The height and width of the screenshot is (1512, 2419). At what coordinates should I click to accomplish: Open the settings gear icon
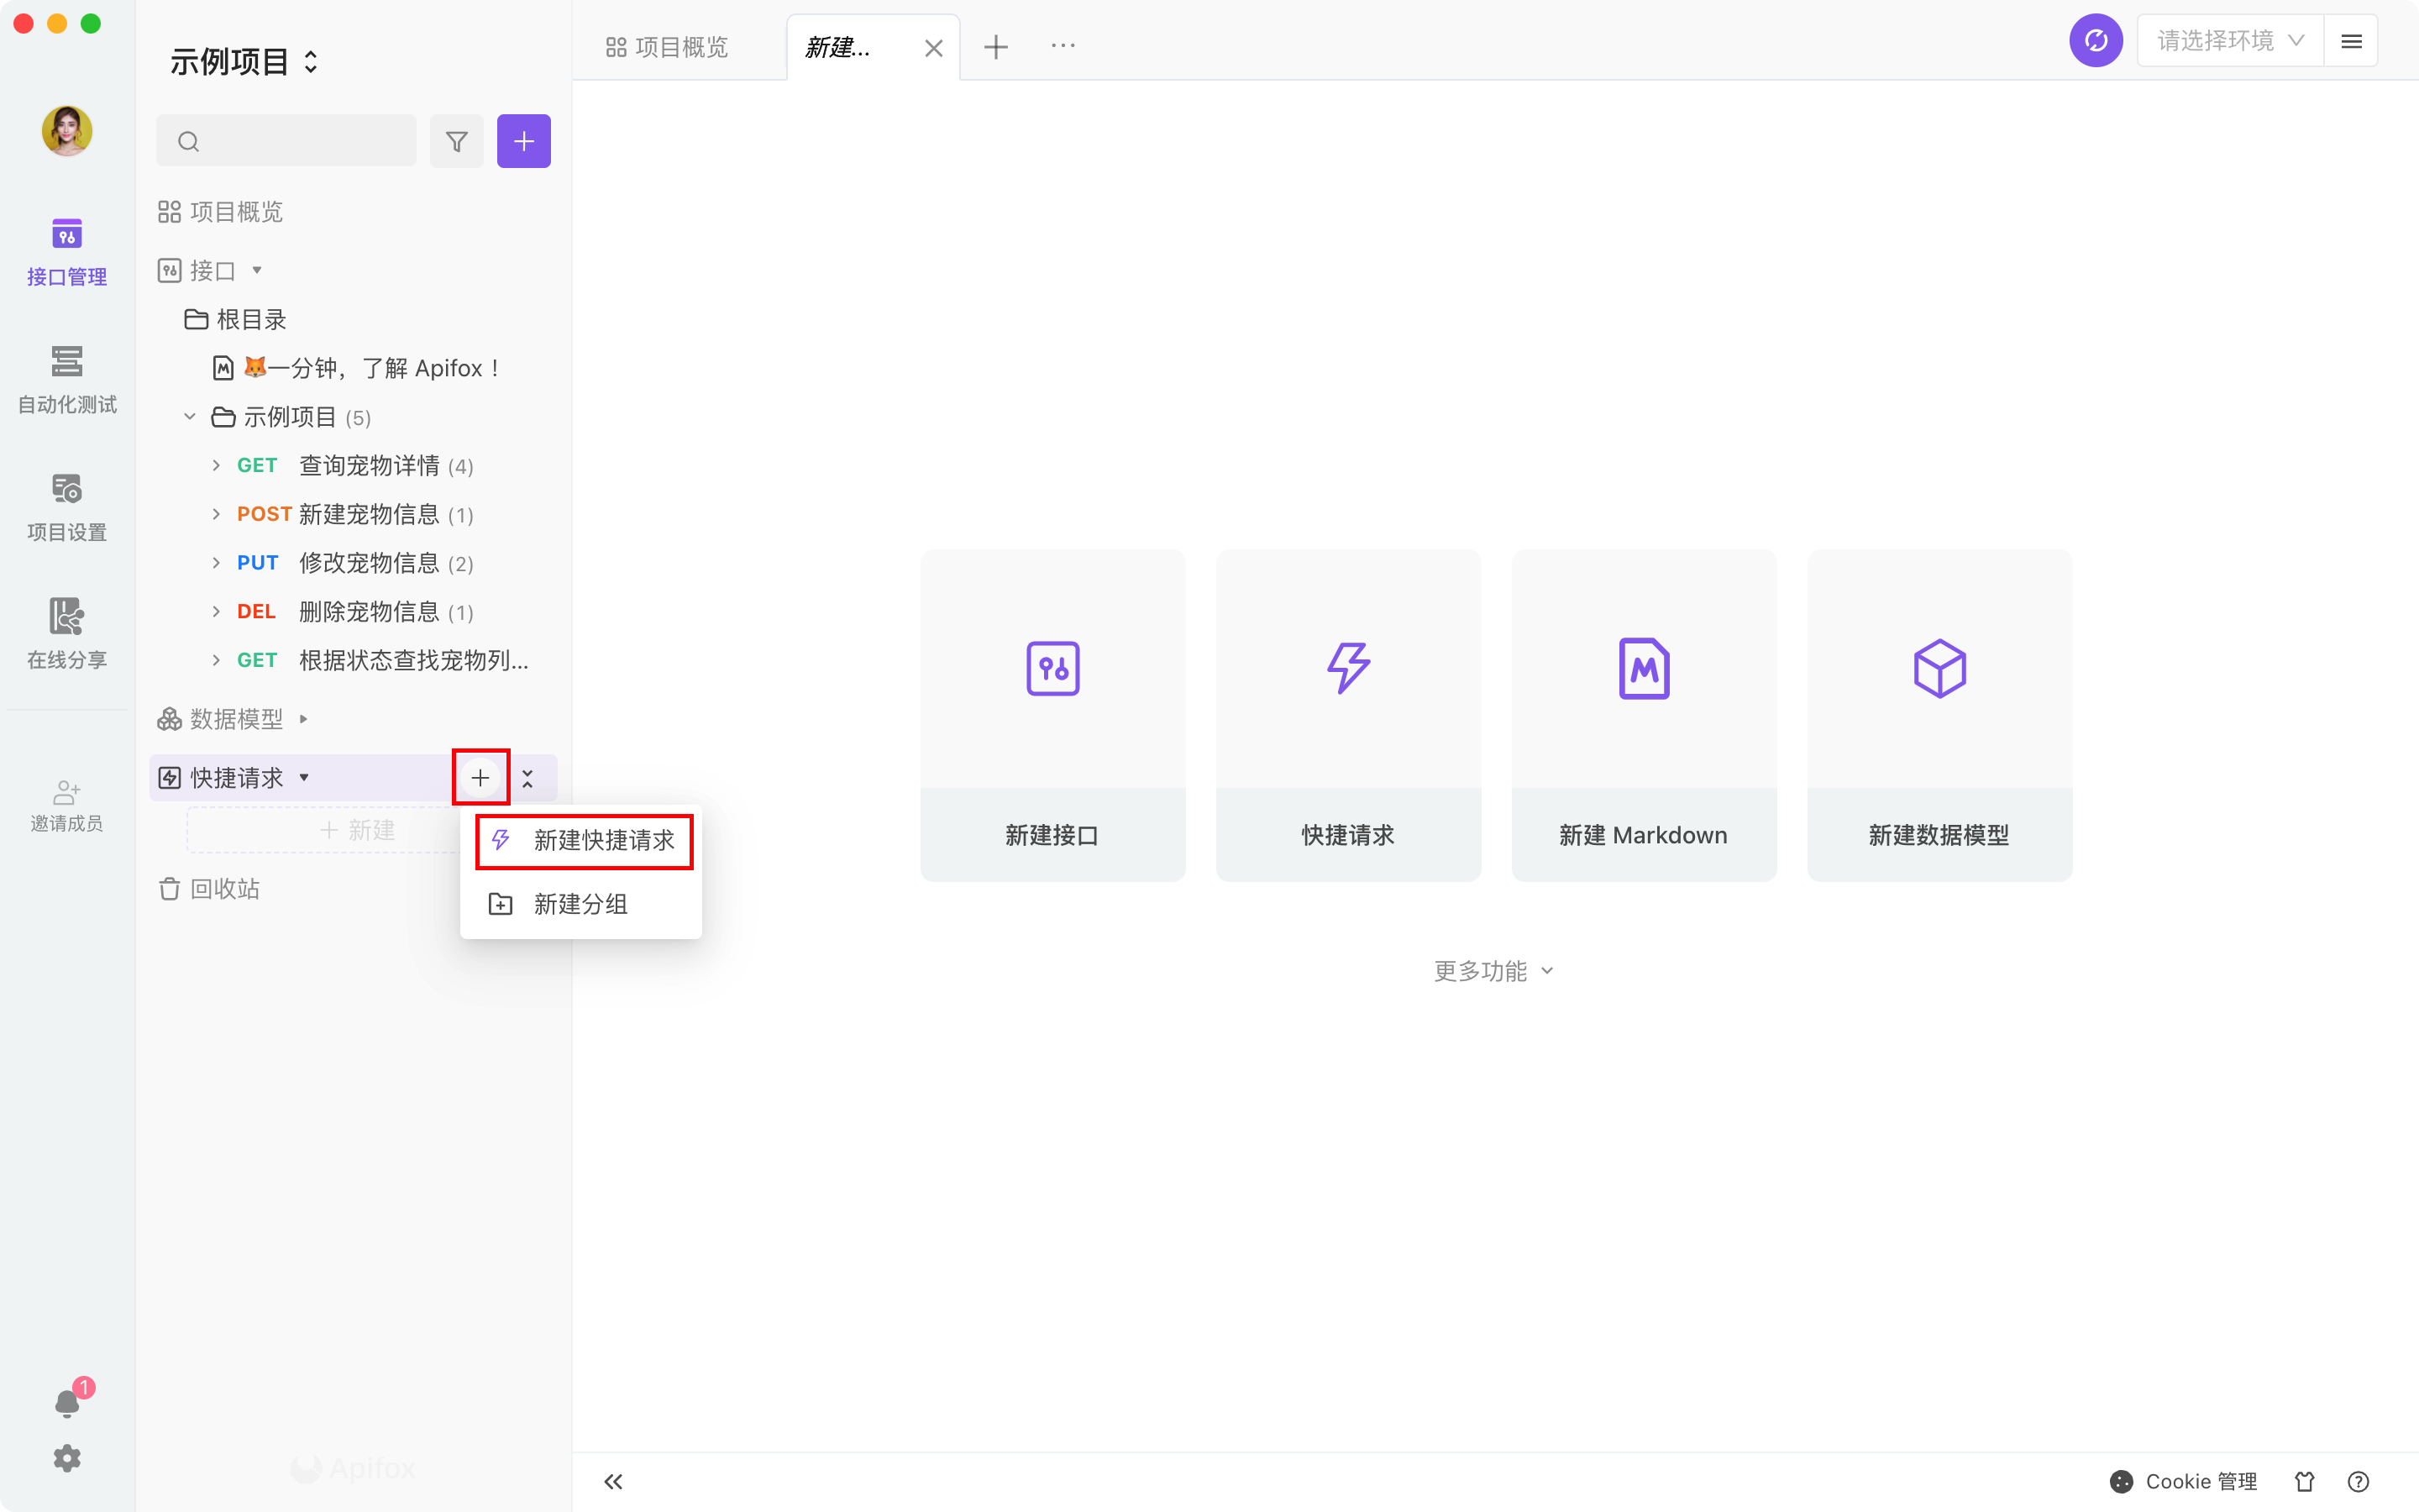point(67,1458)
